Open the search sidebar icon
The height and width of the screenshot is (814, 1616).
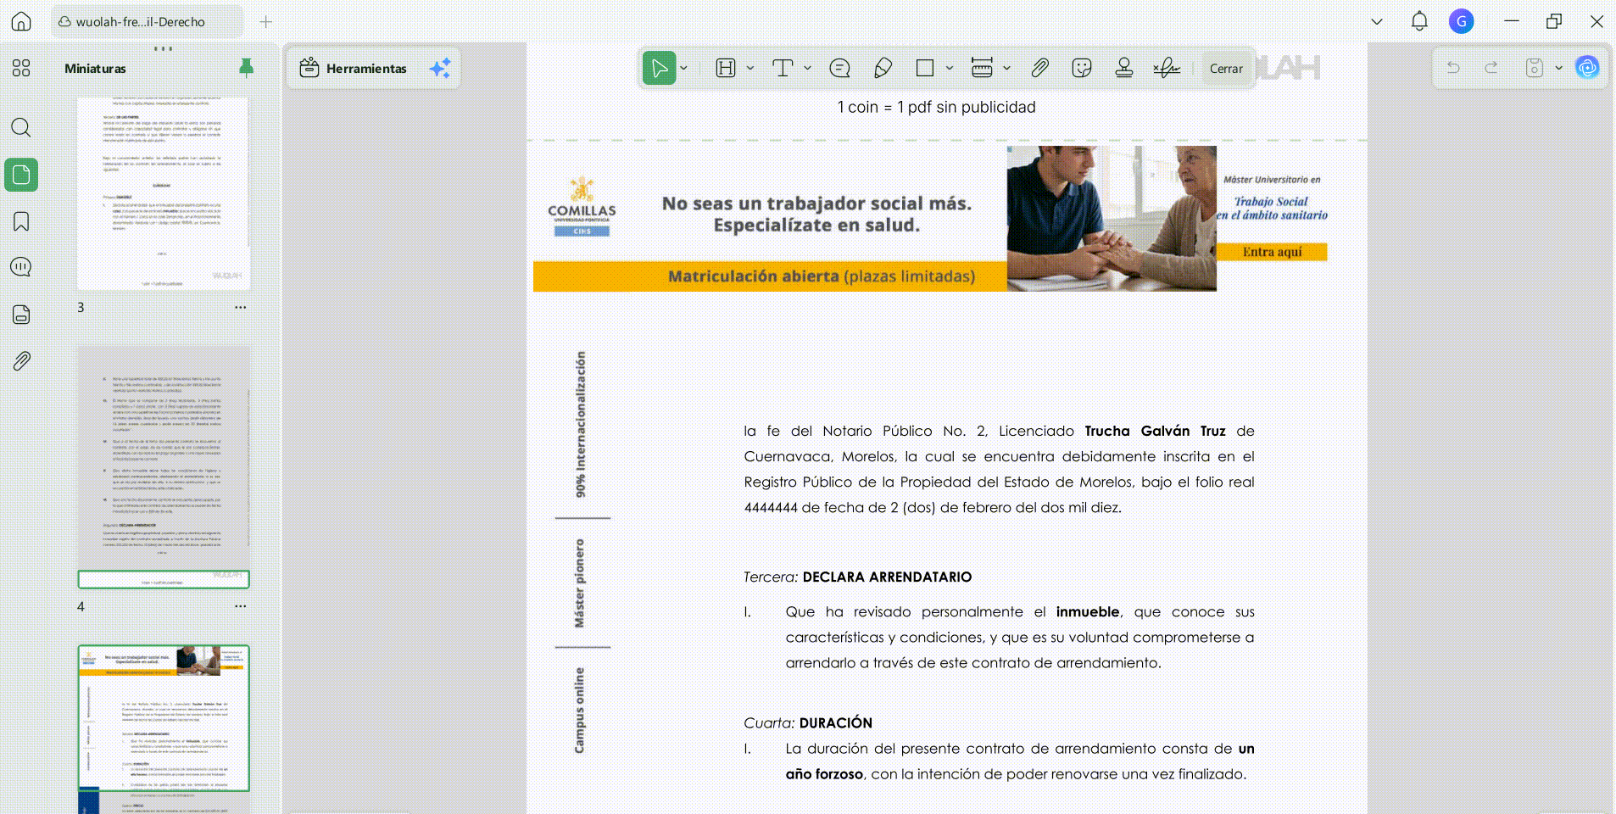pyautogui.click(x=21, y=128)
